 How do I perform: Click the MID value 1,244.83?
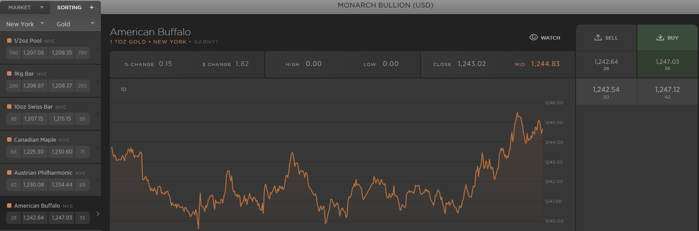[545, 64]
